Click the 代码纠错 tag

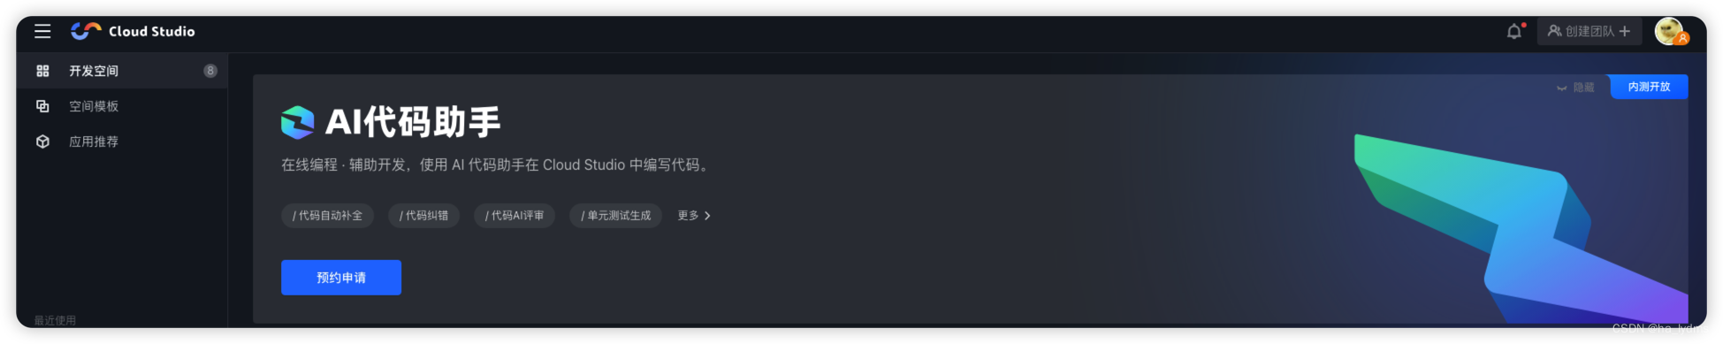(x=423, y=216)
